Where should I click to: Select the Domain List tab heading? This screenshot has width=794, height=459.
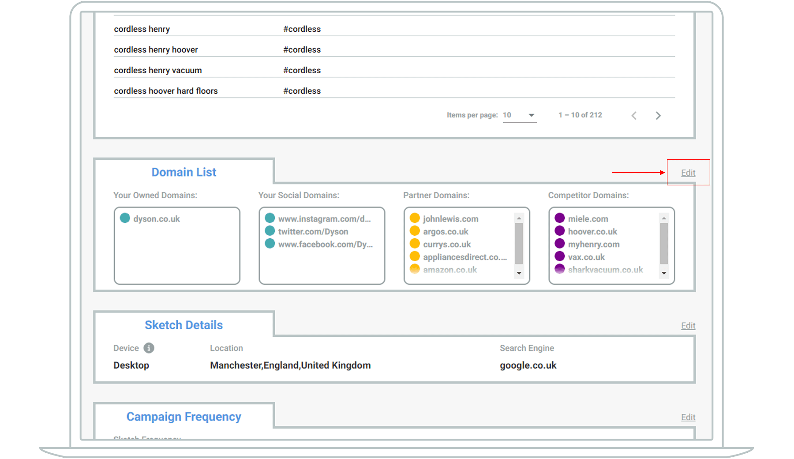[x=184, y=172]
